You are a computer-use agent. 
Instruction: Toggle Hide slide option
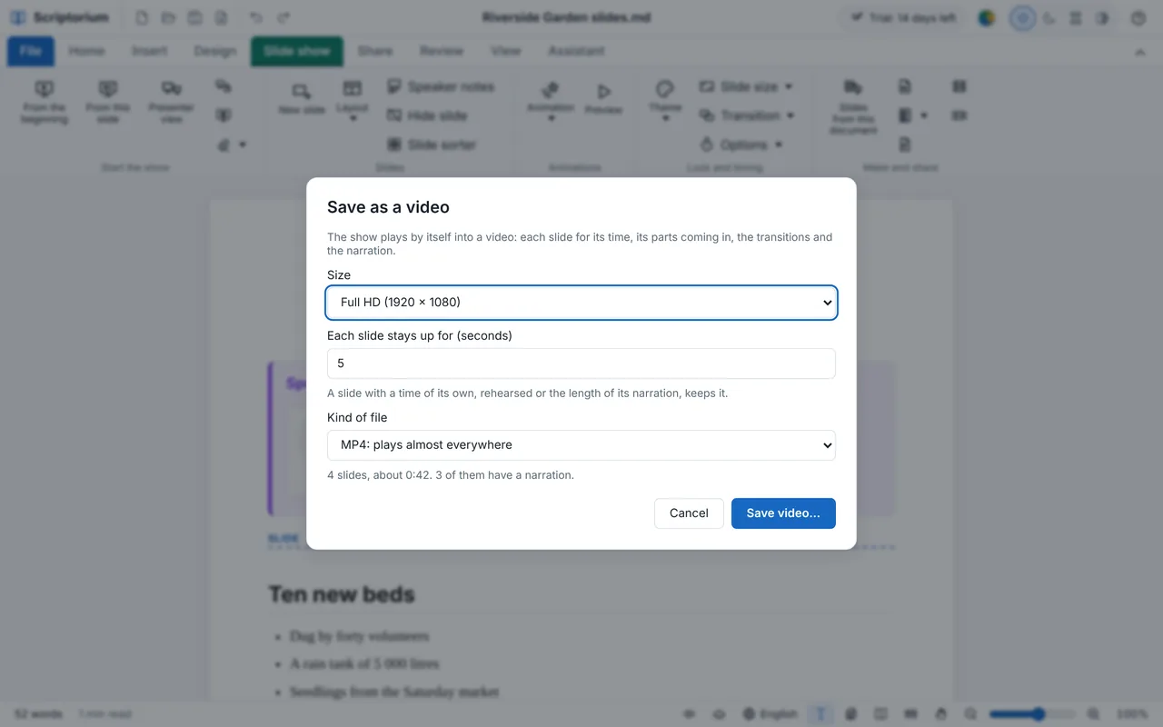pyautogui.click(x=427, y=115)
